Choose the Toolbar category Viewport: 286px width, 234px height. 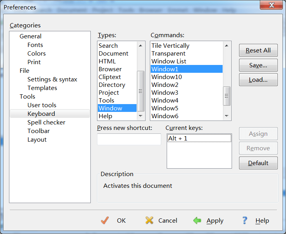[38, 131]
